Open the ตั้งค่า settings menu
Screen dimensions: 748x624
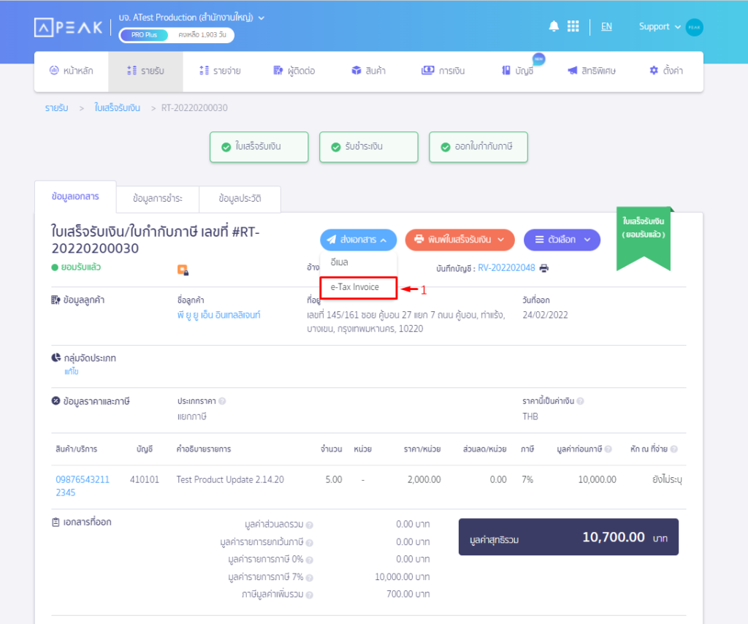(x=666, y=71)
